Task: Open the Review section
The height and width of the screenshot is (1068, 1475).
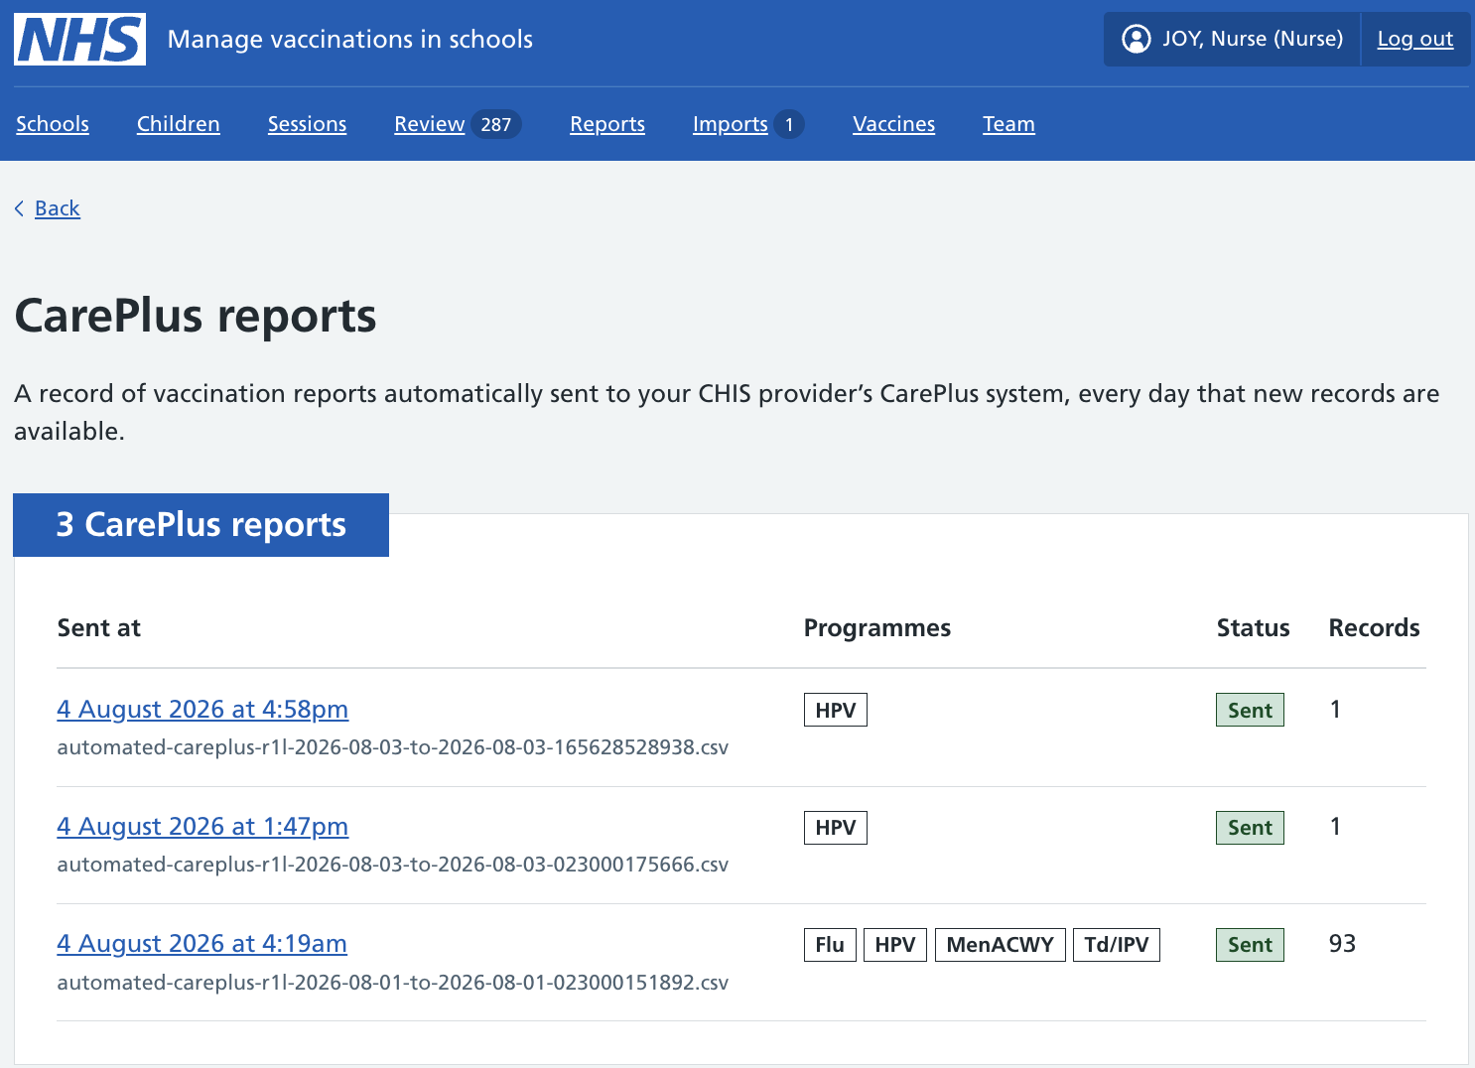Action: click(x=430, y=124)
